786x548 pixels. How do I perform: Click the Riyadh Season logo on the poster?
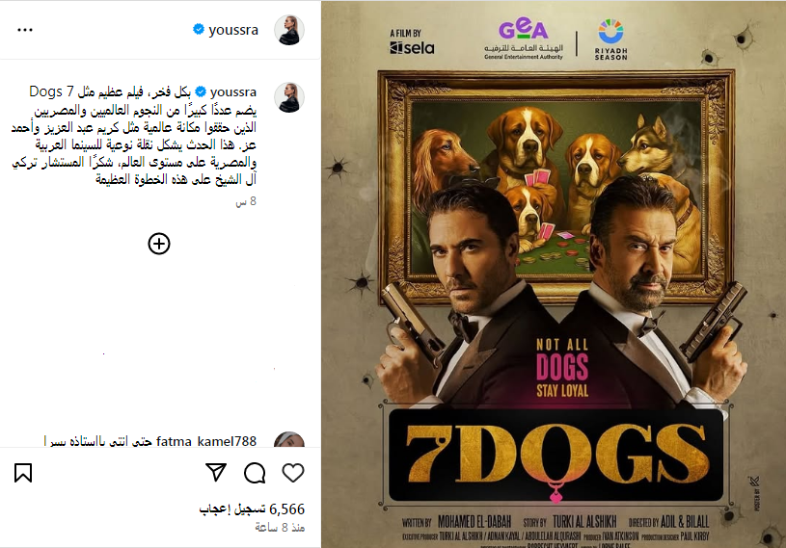(x=610, y=39)
